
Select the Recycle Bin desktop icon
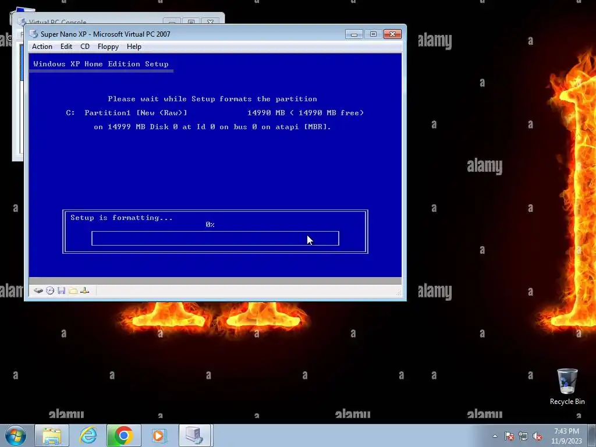click(x=567, y=387)
